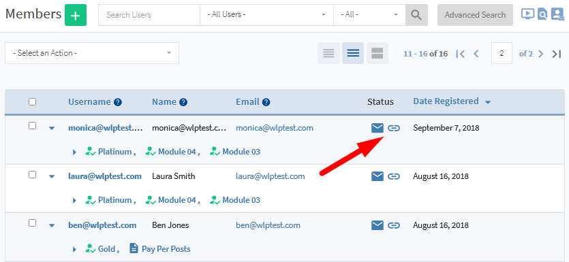
Task: Click Gold level user icon for ben
Action: [91, 249]
